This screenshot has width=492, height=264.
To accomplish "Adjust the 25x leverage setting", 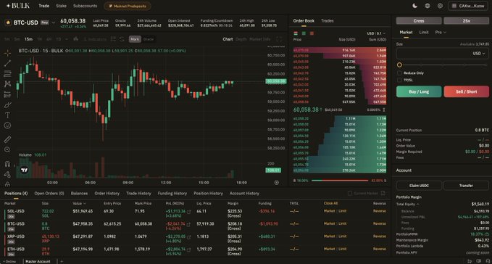I will click(x=466, y=21).
